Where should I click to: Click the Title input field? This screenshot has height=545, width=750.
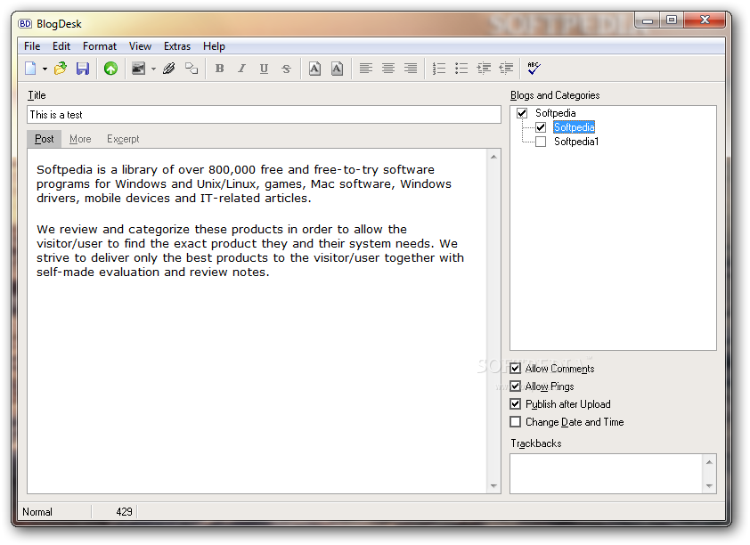coord(264,115)
